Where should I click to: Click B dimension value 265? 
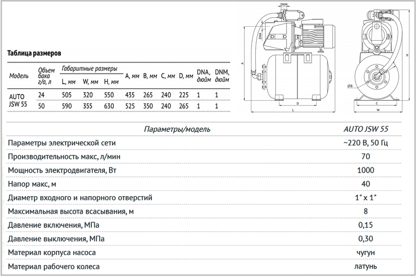click(148, 95)
